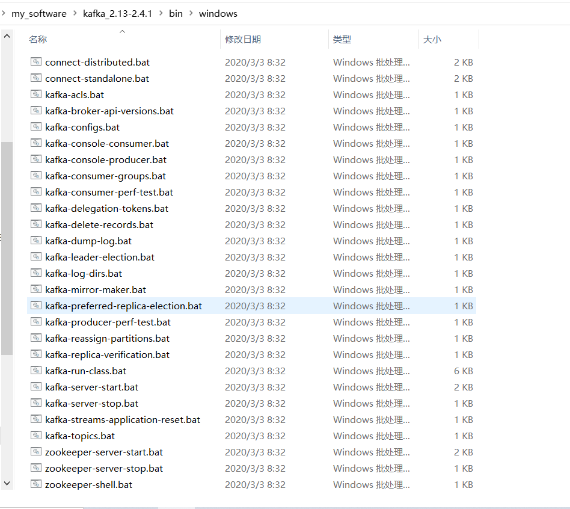The height and width of the screenshot is (509, 570).
Task: Select file name zookeeper-server-stop.bat
Action: tap(104, 468)
